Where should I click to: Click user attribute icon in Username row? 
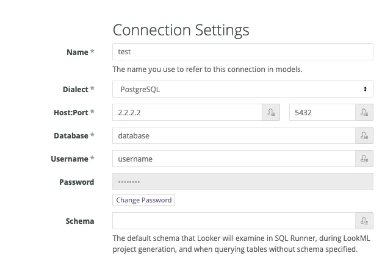(x=364, y=159)
